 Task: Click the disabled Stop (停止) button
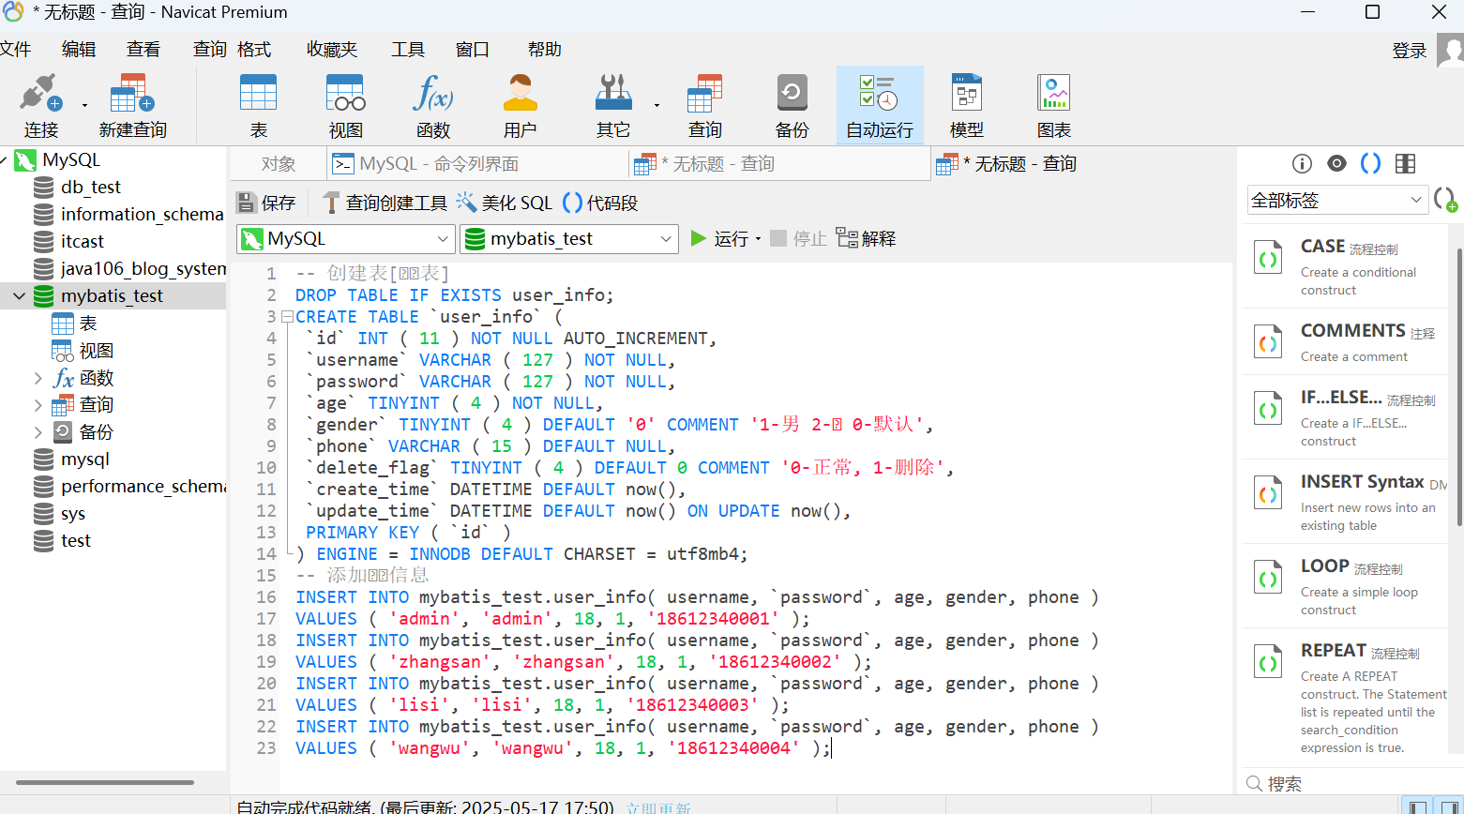(798, 238)
